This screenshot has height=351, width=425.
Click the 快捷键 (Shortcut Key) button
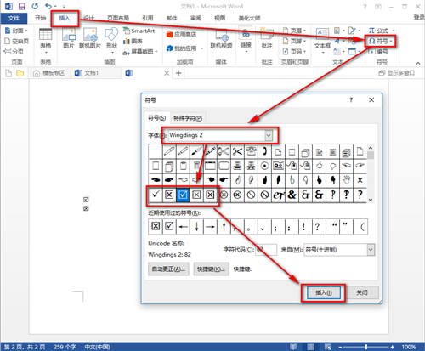[x=211, y=269]
